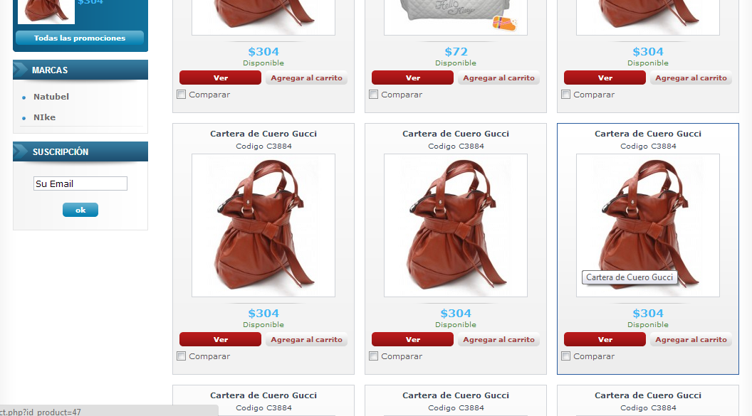The height and width of the screenshot is (416, 752).
Task: Add highlighted right Gucci bag to cart
Action: click(691, 339)
